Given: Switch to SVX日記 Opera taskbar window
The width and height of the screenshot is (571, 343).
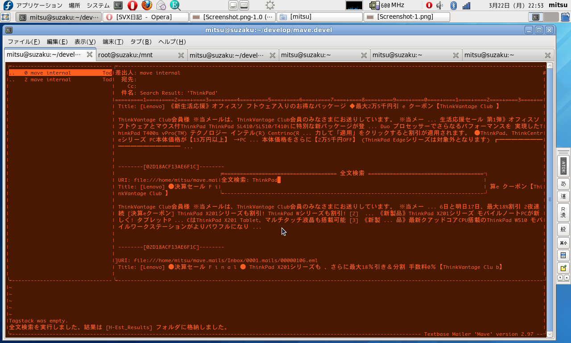Looking at the screenshot, I should point(145,17).
